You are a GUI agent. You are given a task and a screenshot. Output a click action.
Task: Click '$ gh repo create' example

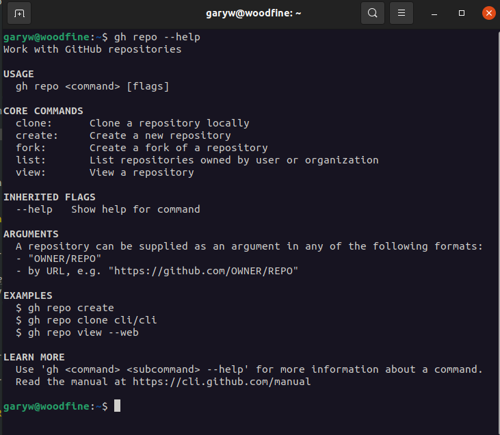pos(65,308)
